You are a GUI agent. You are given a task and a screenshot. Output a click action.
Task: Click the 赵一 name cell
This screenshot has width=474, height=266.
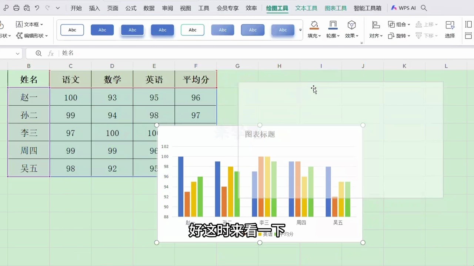pos(29,97)
